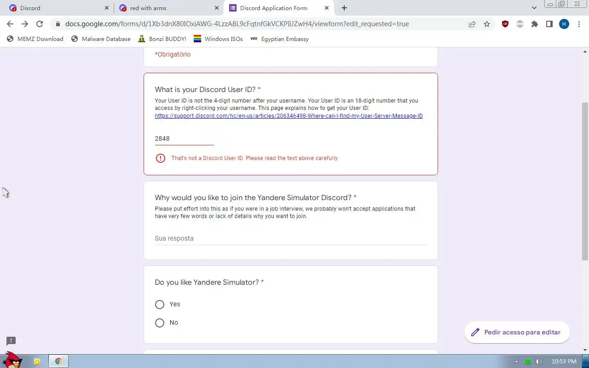This screenshot has width=589, height=368.
Task: Switch to the 'red with arms' tab
Action: (x=168, y=8)
